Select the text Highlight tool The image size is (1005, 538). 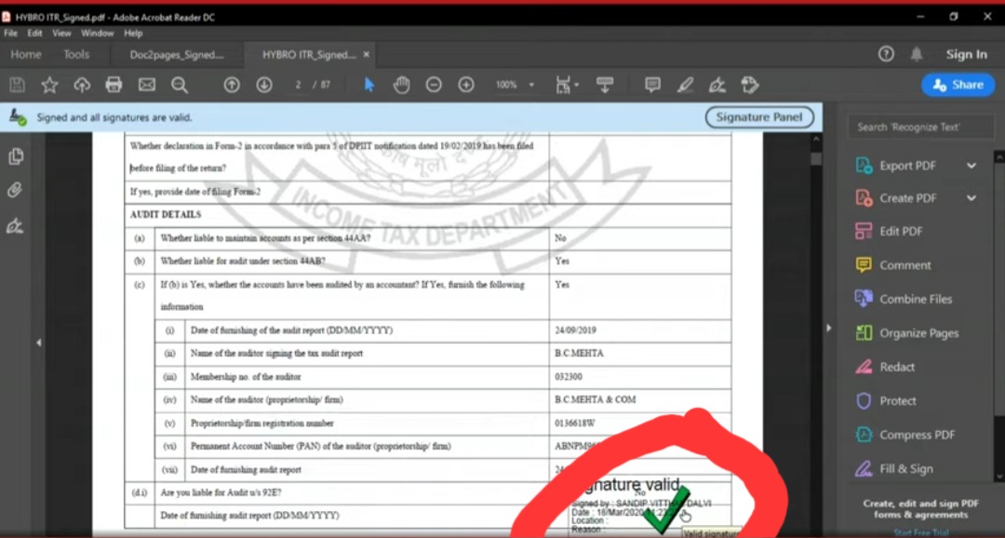pos(685,84)
